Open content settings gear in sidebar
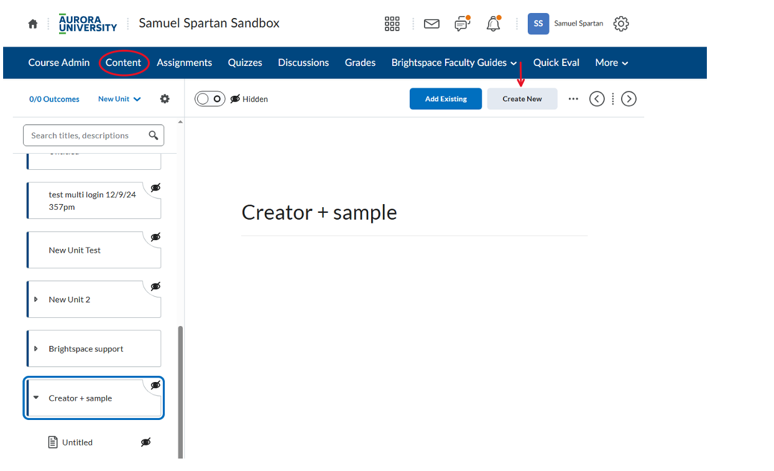Image resolution: width=774 pixels, height=471 pixels. coord(165,99)
